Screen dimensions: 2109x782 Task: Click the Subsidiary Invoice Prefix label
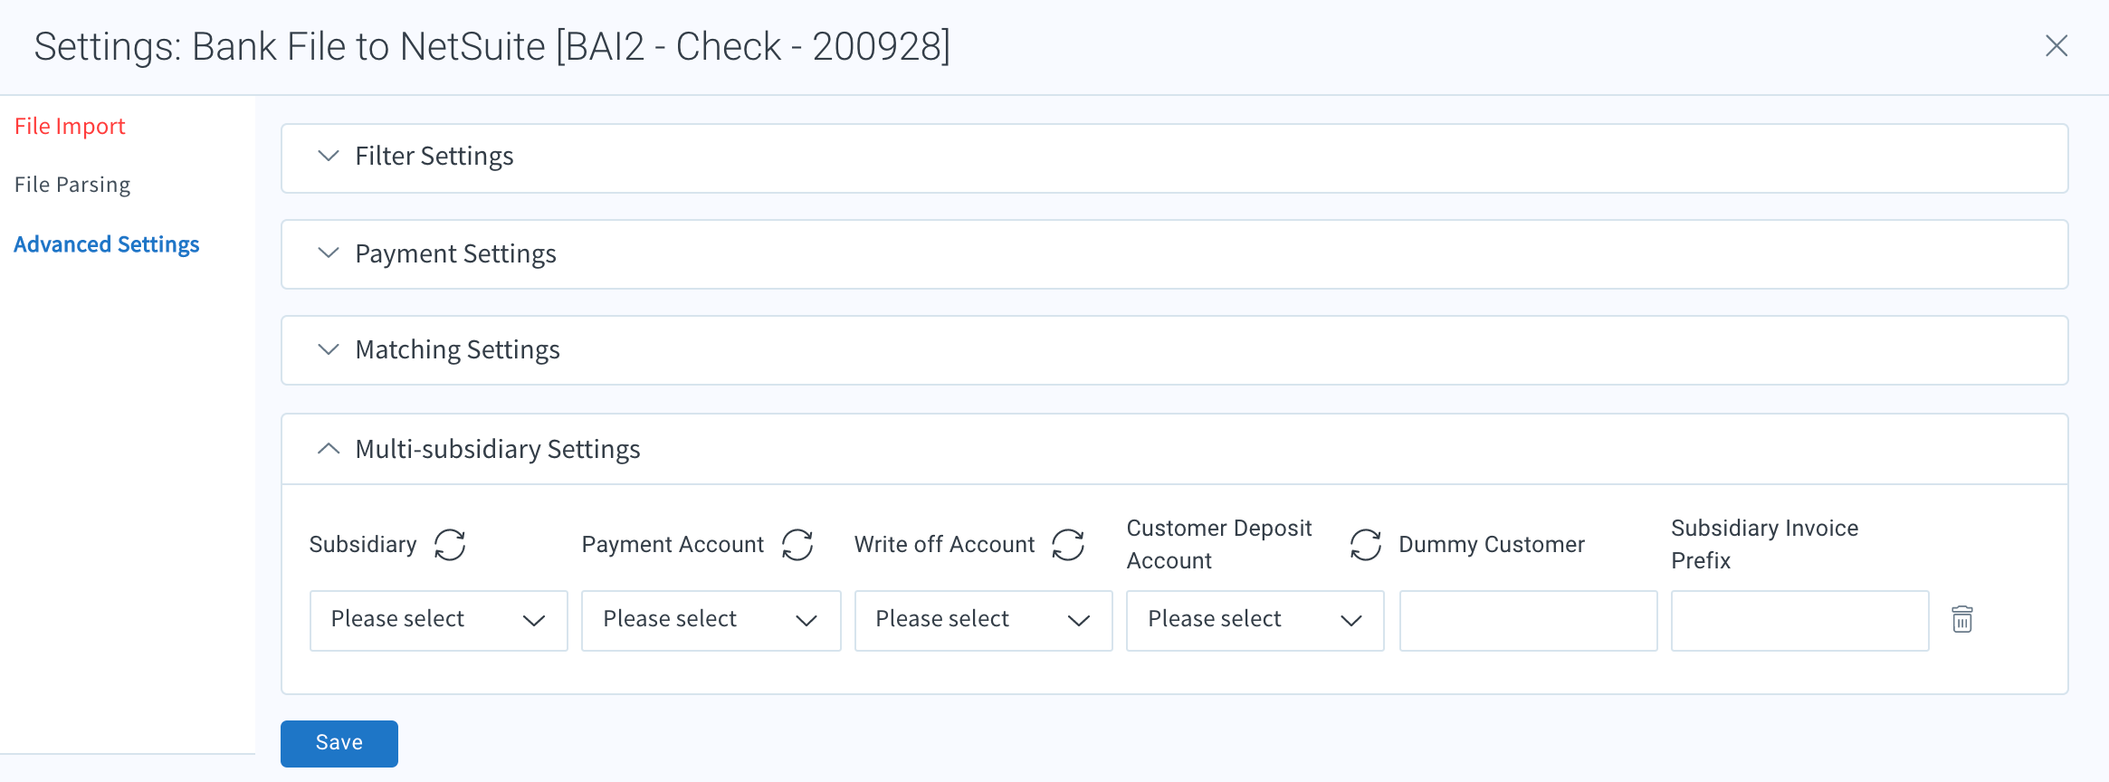click(1765, 544)
